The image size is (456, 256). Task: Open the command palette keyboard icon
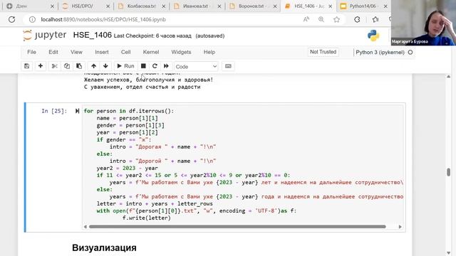[228, 66]
